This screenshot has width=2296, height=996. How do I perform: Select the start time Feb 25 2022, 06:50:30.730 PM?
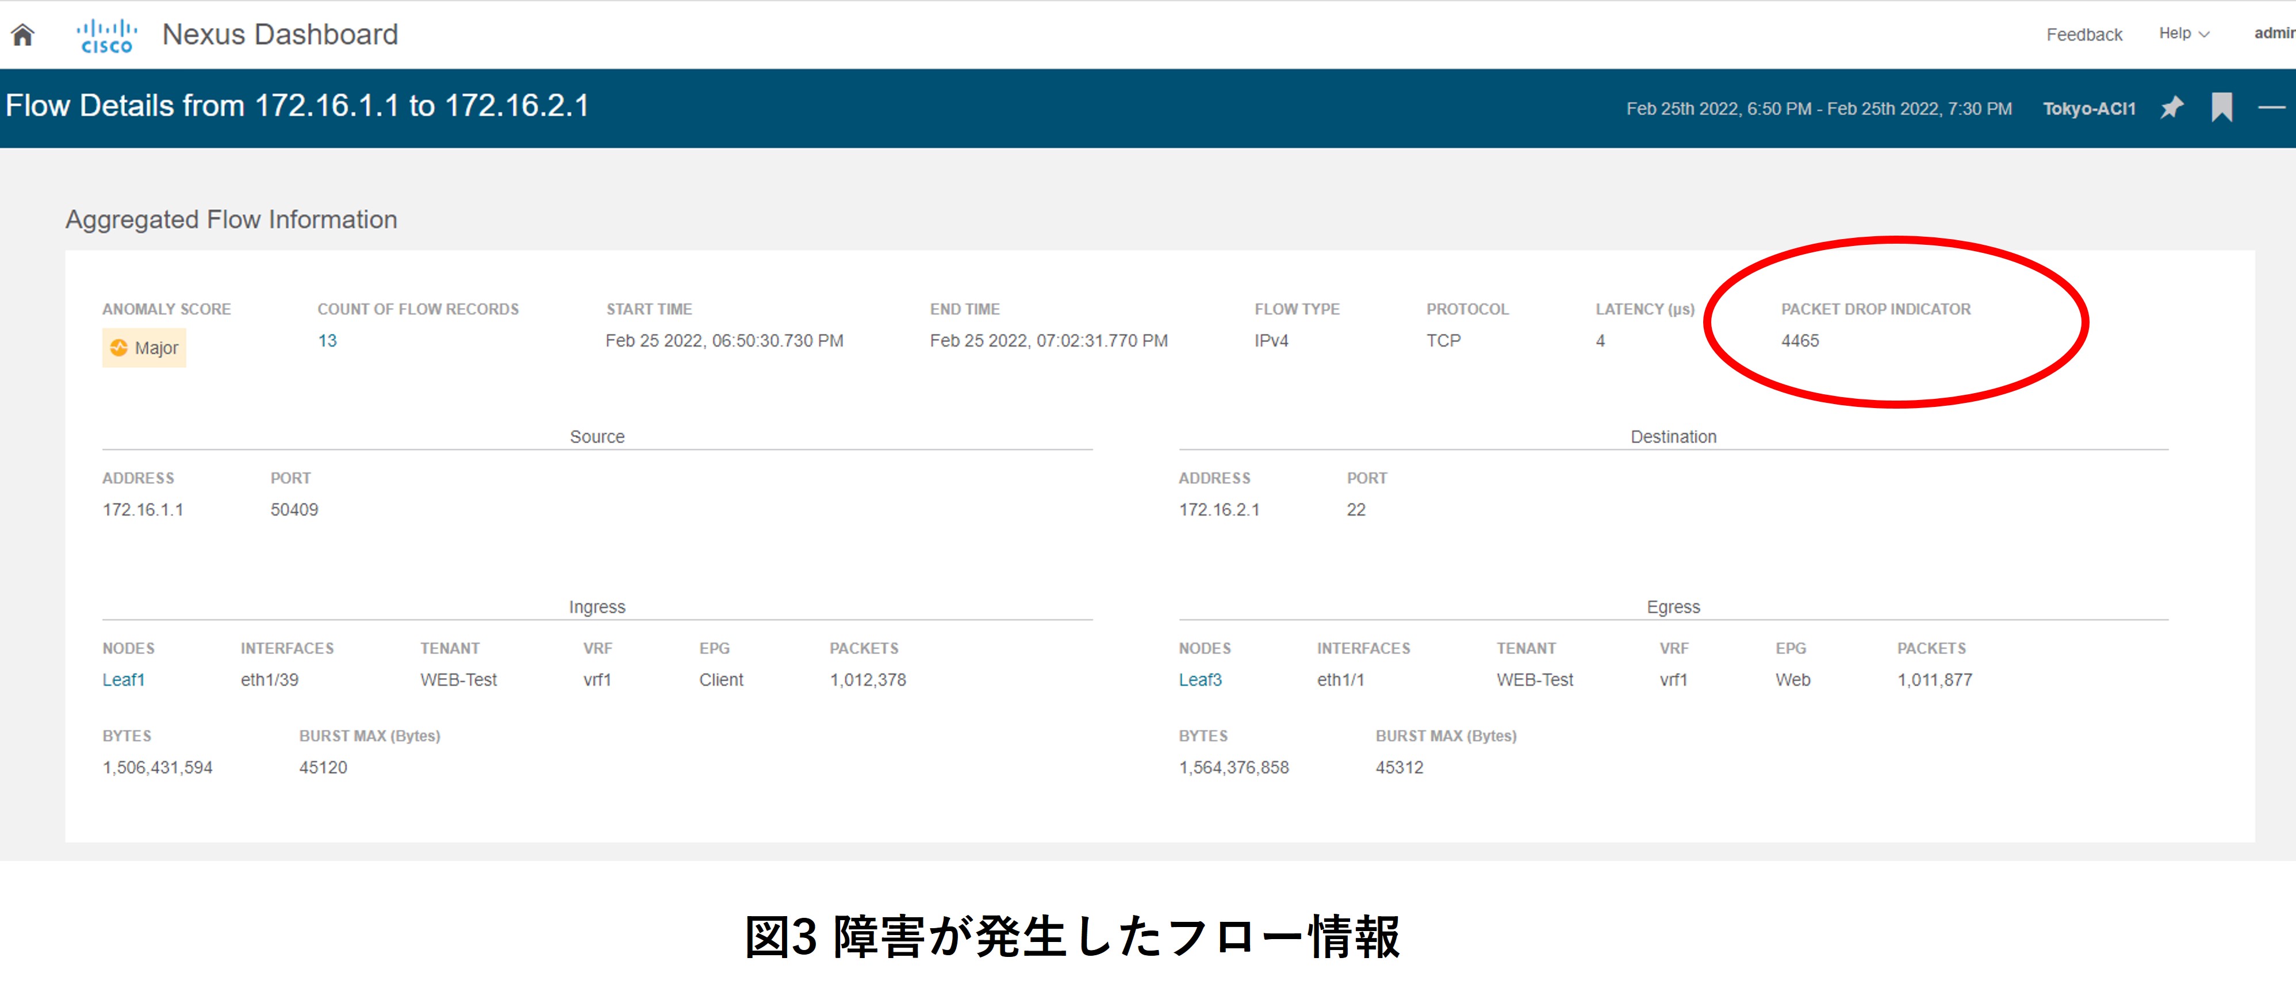[x=724, y=341]
